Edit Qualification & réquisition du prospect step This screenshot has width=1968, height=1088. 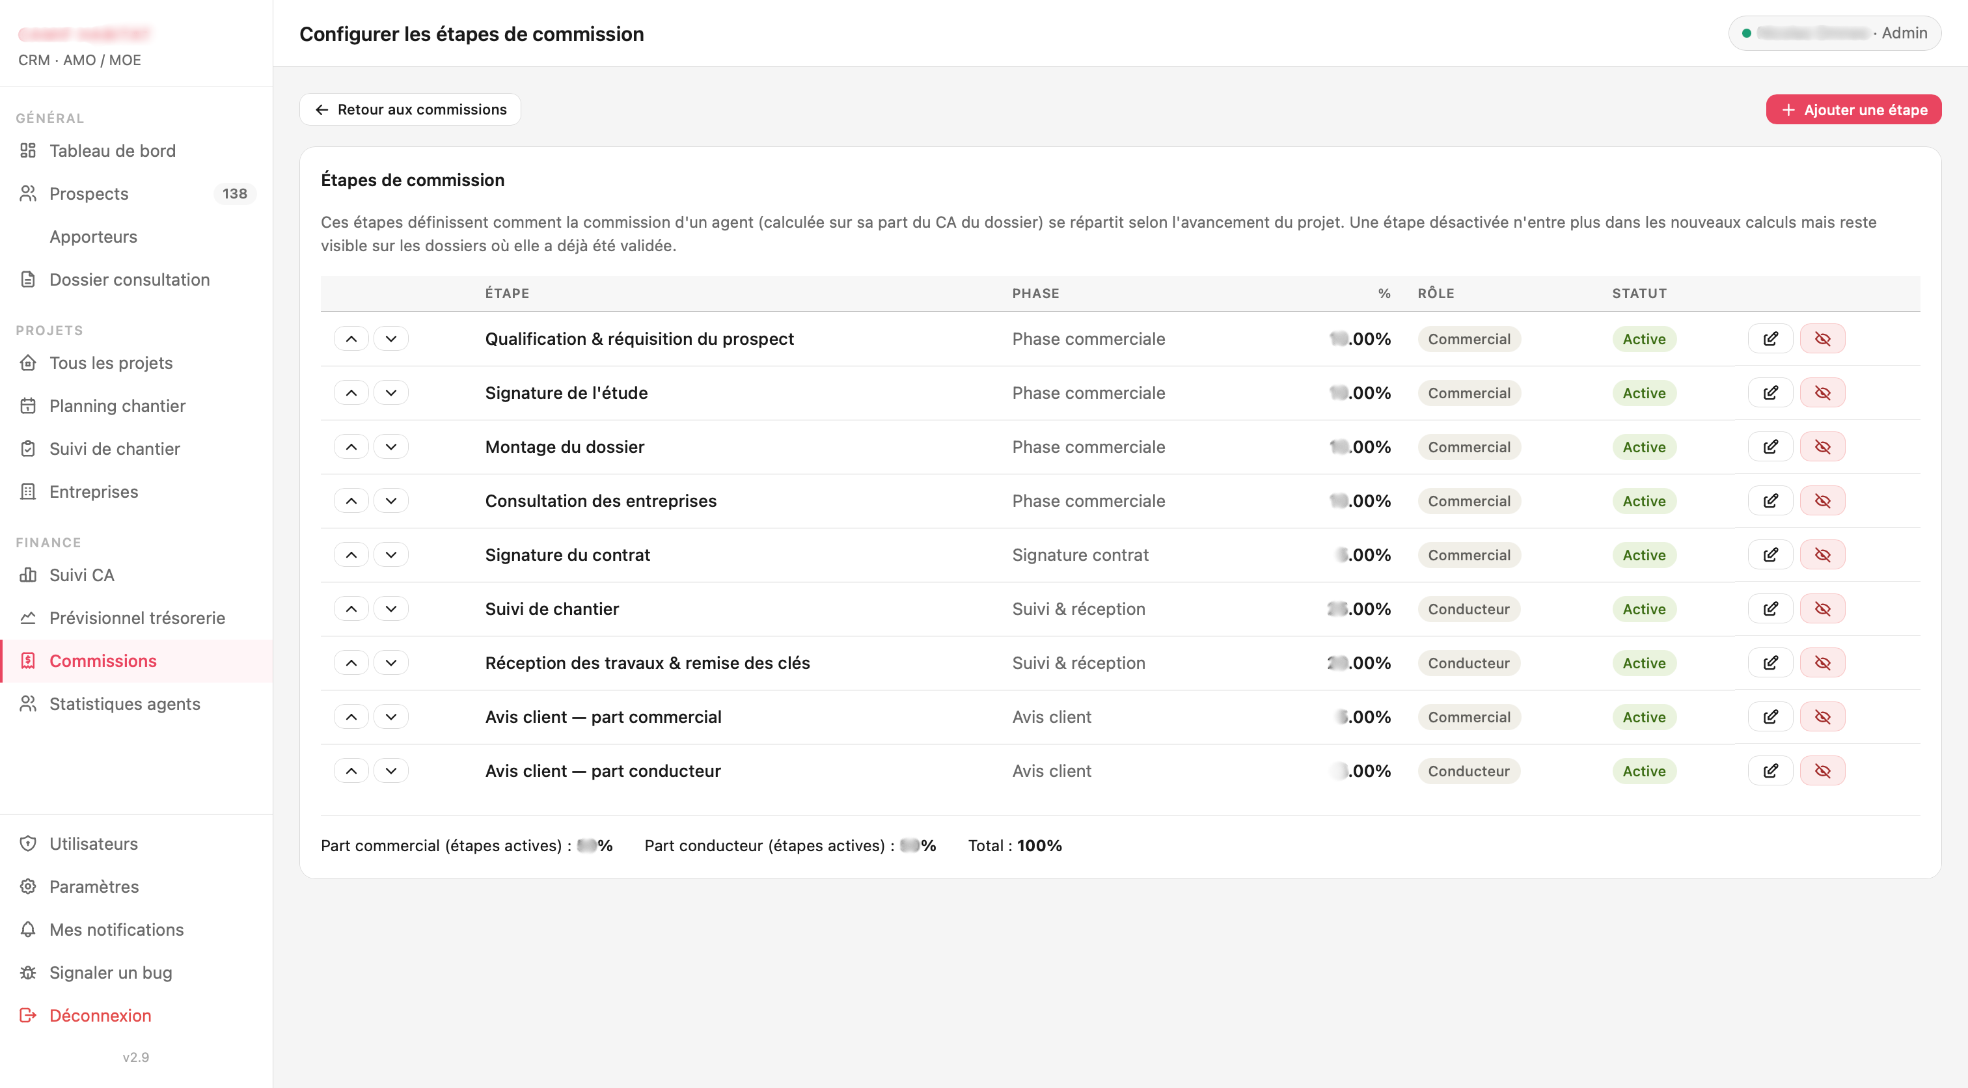click(x=1770, y=338)
